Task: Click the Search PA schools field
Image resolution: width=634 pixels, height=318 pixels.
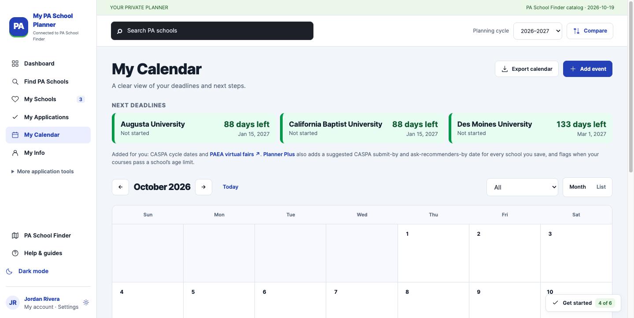Action: 212,31
